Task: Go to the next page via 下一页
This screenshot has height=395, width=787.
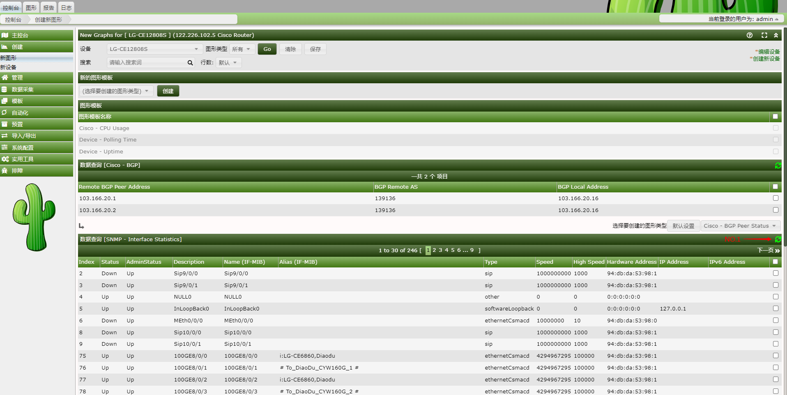Action: click(x=769, y=250)
